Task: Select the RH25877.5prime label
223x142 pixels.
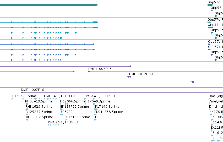Action: pos(39,112)
